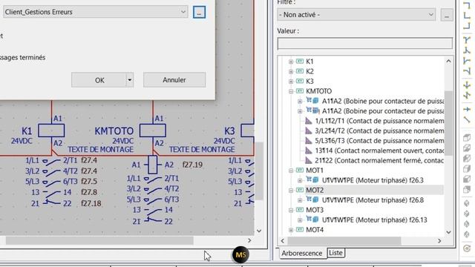Open the Filtre '- Non activé -' dropdown

tap(430, 15)
